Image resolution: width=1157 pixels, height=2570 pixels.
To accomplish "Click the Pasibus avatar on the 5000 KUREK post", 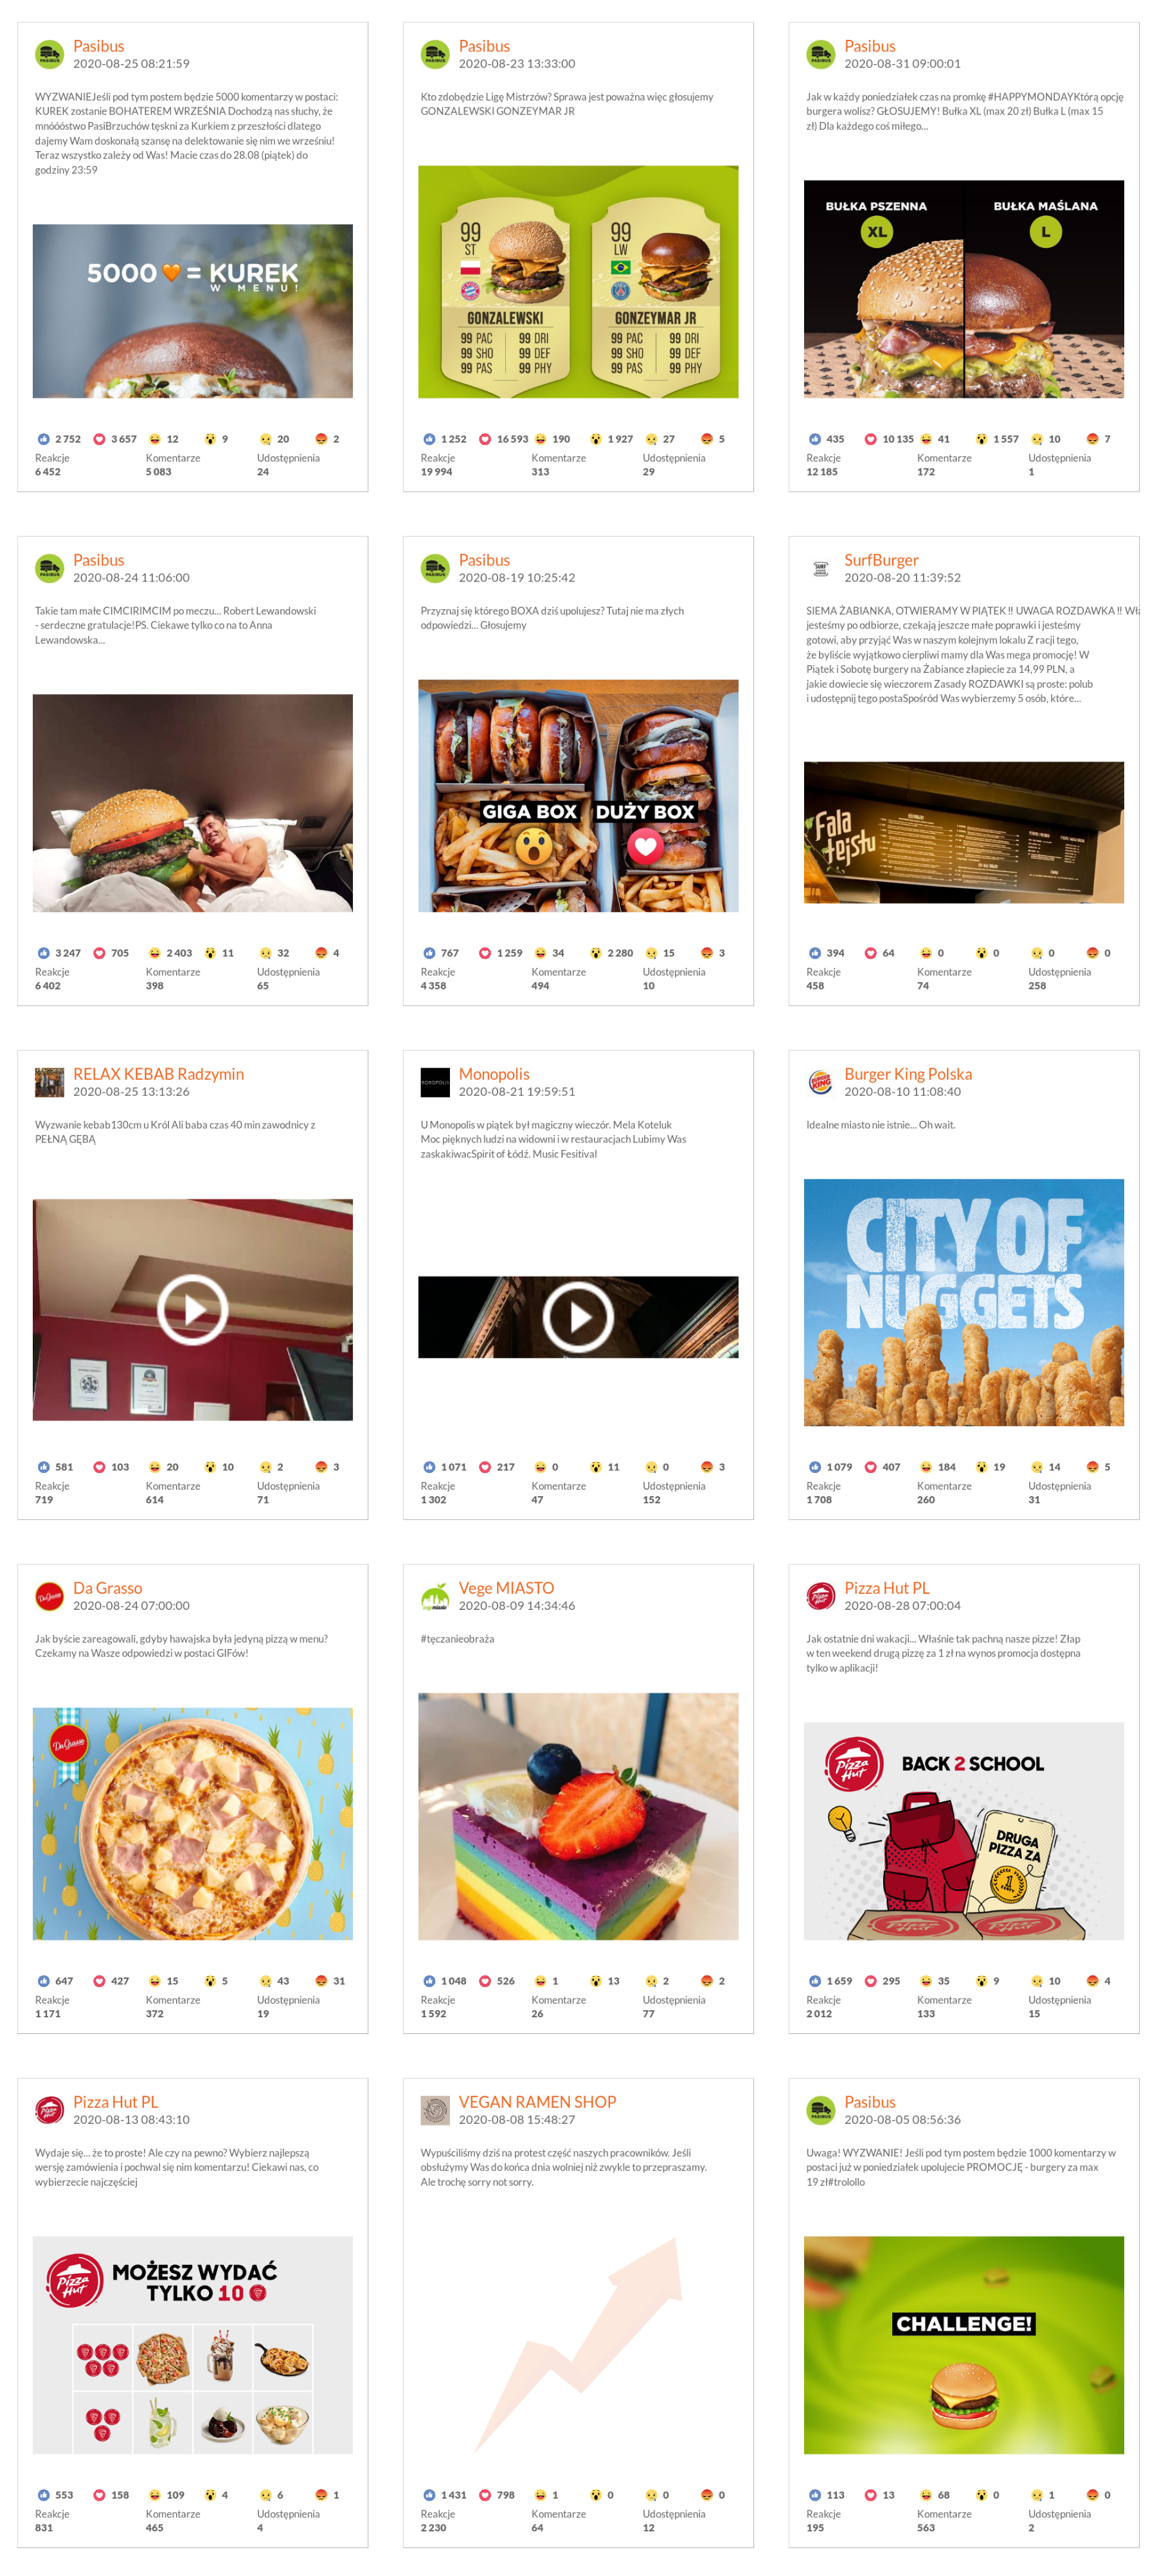I will pyautogui.click(x=50, y=54).
